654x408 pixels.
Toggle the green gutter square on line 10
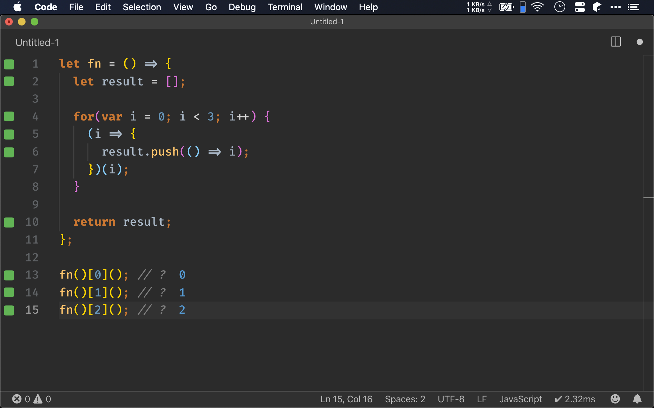(x=9, y=222)
